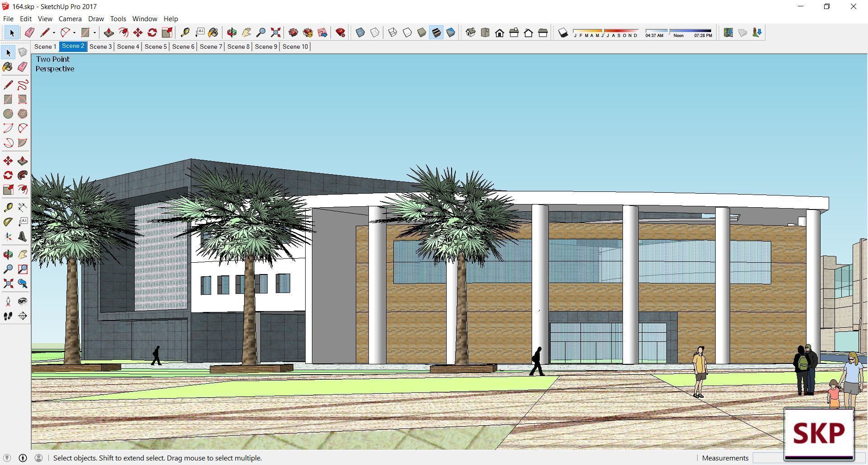Select the Make Component tool
The width and height of the screenshot is (868, 465).
click(x=23, y=53)
